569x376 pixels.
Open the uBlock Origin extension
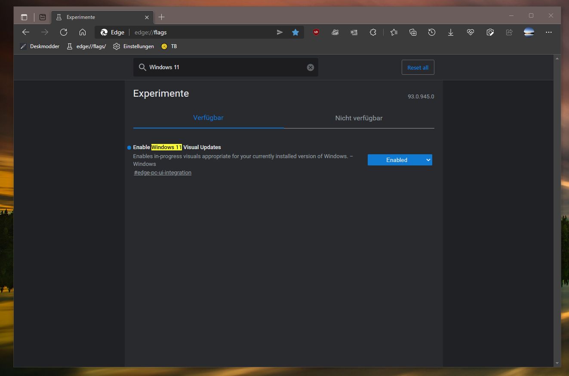[x=316, y=32]
